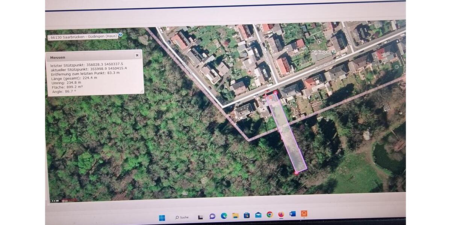Open the Windows Start menu
Image resolution: width=451 pixels, height=225 pixels.
tap(162, 217)
